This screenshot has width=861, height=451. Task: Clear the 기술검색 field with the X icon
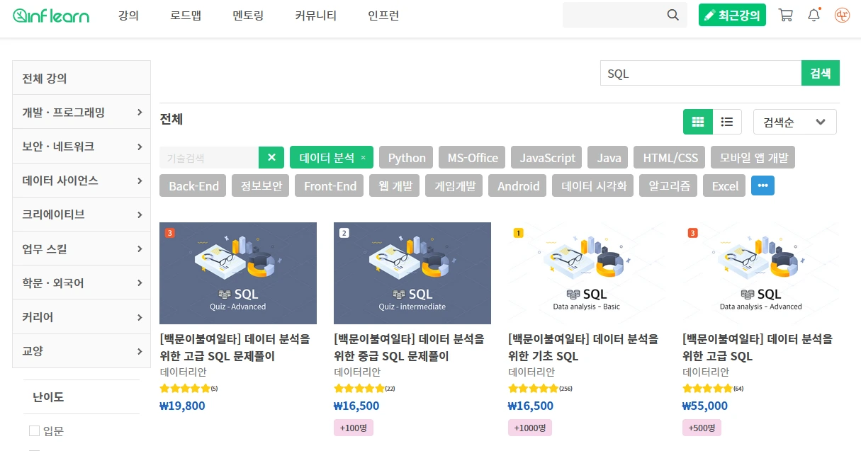tap(271, 156)
